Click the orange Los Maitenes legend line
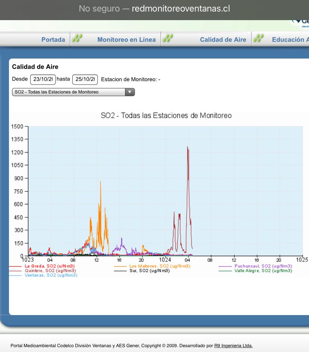The image size is (309, 352). tap(121, 266)
